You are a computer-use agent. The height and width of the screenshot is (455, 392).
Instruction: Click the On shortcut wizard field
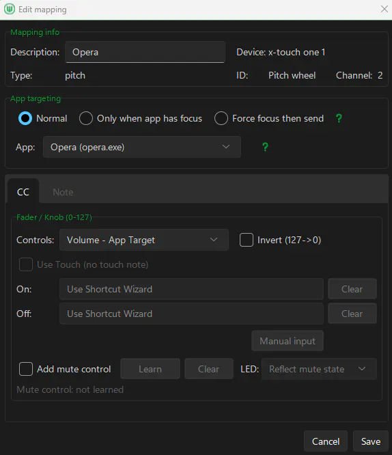(191, 289)
